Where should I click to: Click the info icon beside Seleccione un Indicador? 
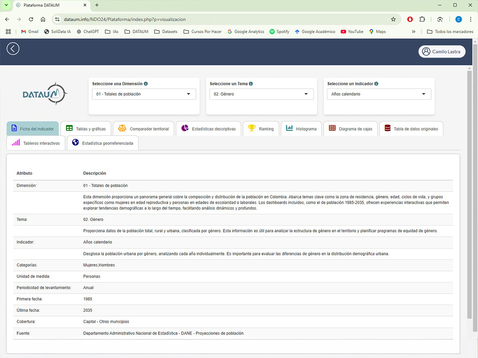tap(375, 84)
